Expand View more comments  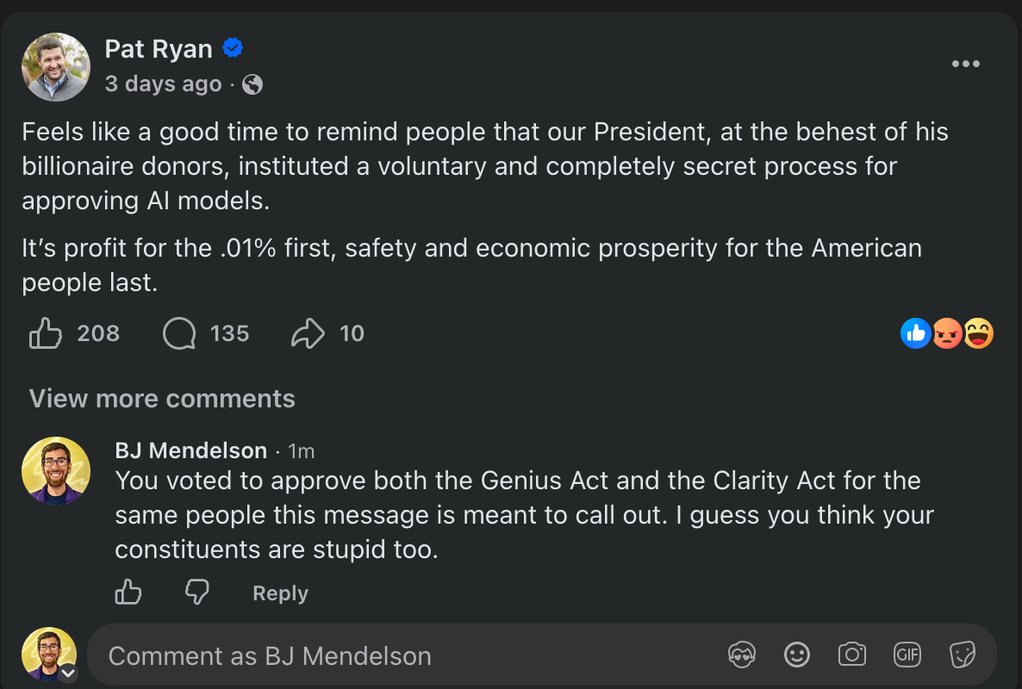point(162,399)
